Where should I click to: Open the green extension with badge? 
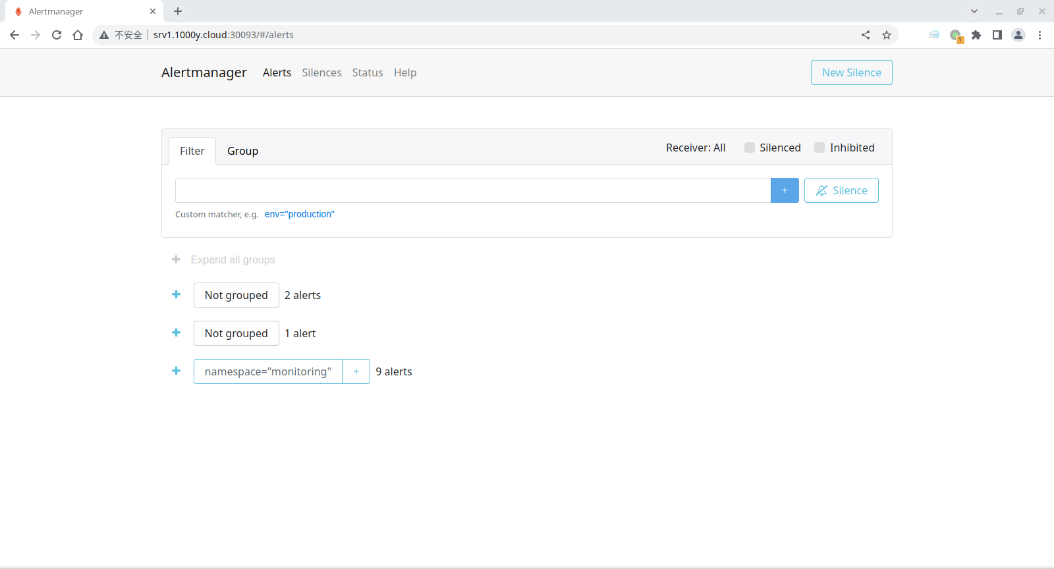pyautogui.click(x=956, y=36)
